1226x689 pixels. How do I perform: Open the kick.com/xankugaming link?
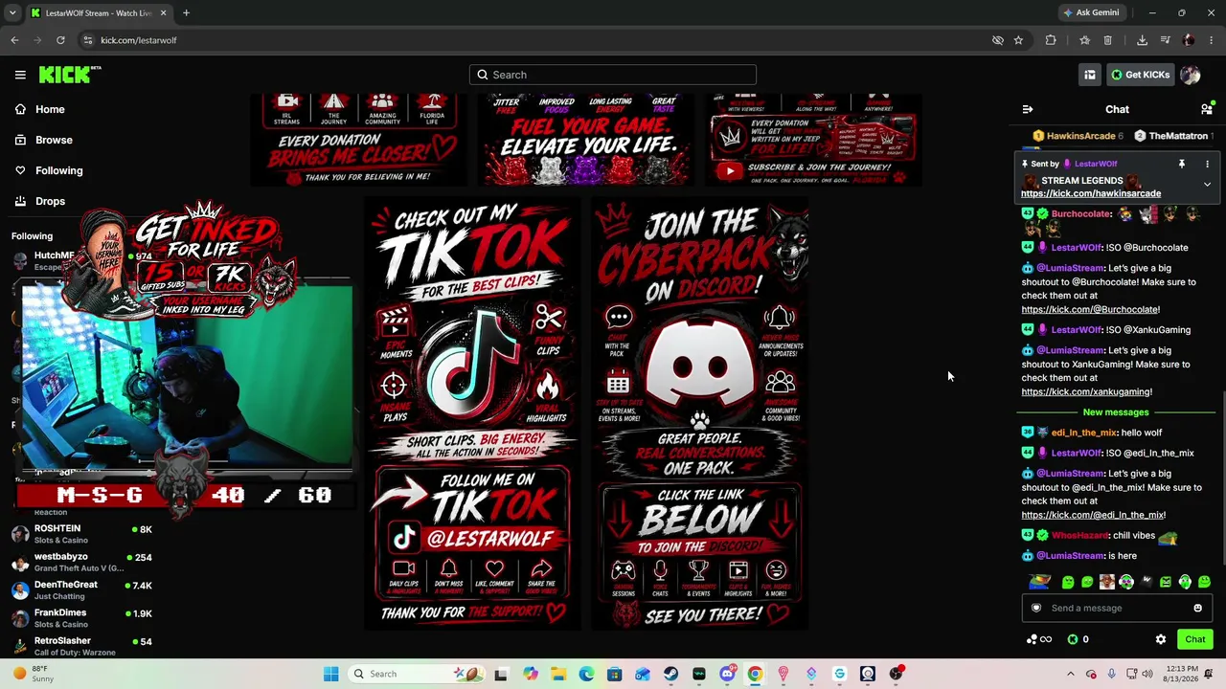coord(1087,391)
